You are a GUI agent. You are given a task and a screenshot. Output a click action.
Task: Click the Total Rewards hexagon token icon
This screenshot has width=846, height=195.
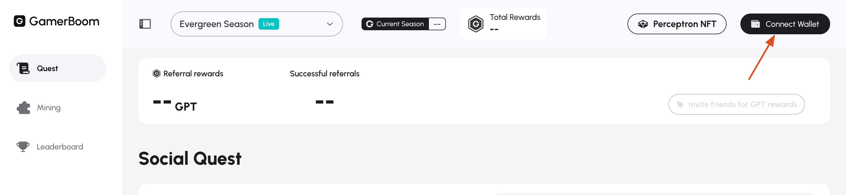pyautogui.click(x=476, y=24)
